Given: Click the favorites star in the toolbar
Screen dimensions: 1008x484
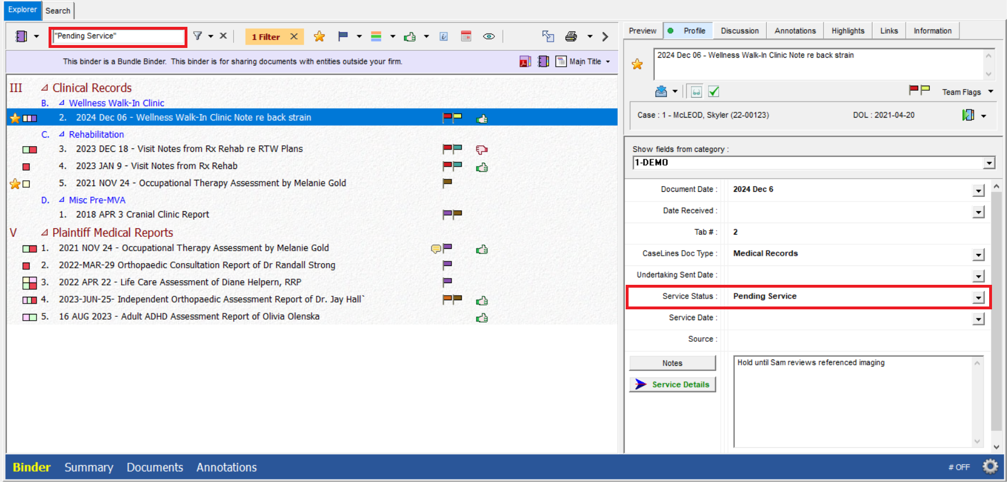Looking at the screenshot, I should pos(319,37).
